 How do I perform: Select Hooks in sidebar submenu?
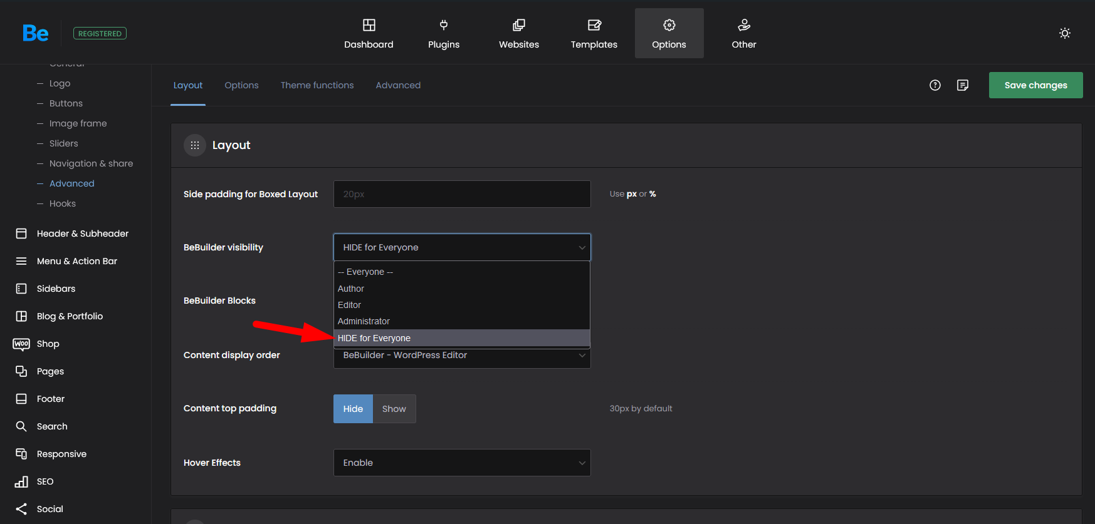(x=62, y=203)
